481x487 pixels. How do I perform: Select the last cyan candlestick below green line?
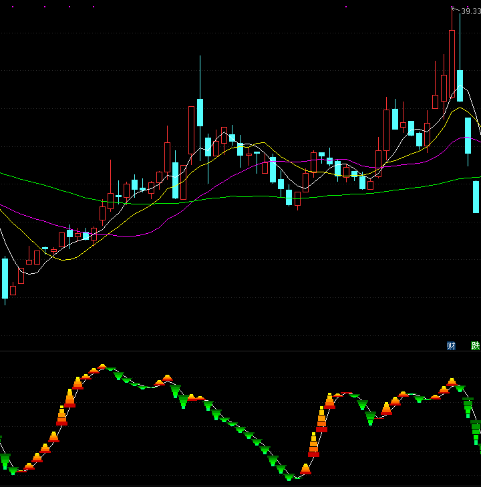pos(476,197)
